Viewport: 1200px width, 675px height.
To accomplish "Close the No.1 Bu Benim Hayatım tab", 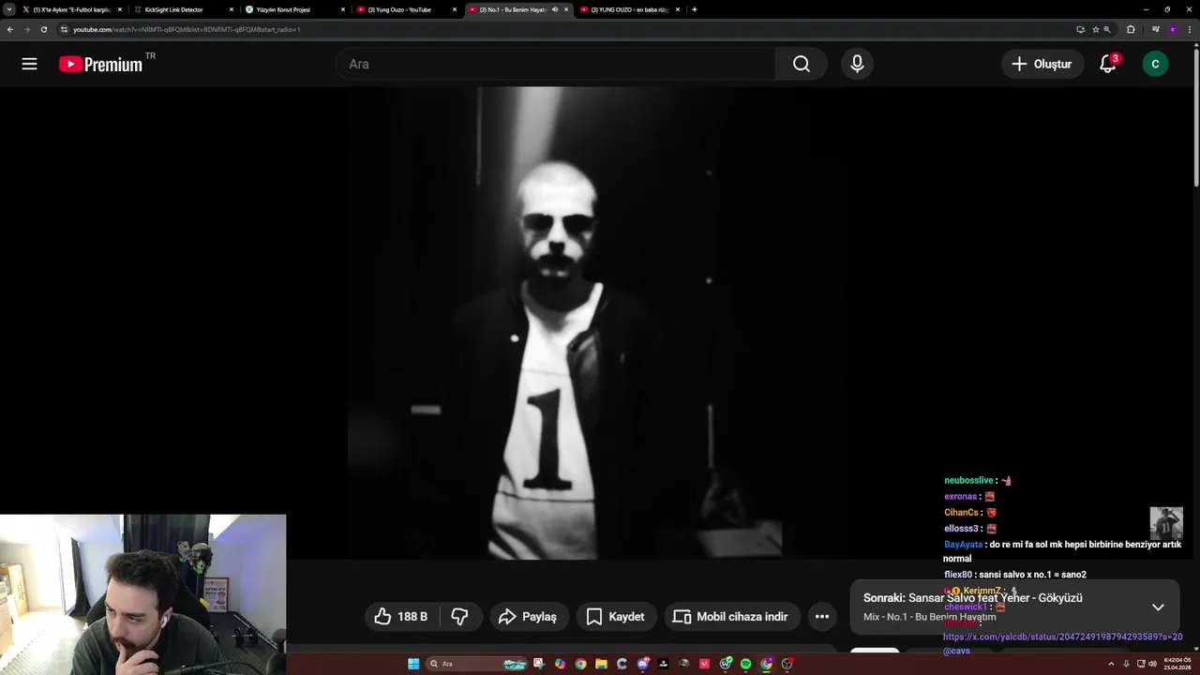I will [x=566, y=9].
